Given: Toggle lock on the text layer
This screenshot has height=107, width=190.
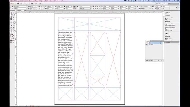Looking at the screenshot, I should [148, 43].
